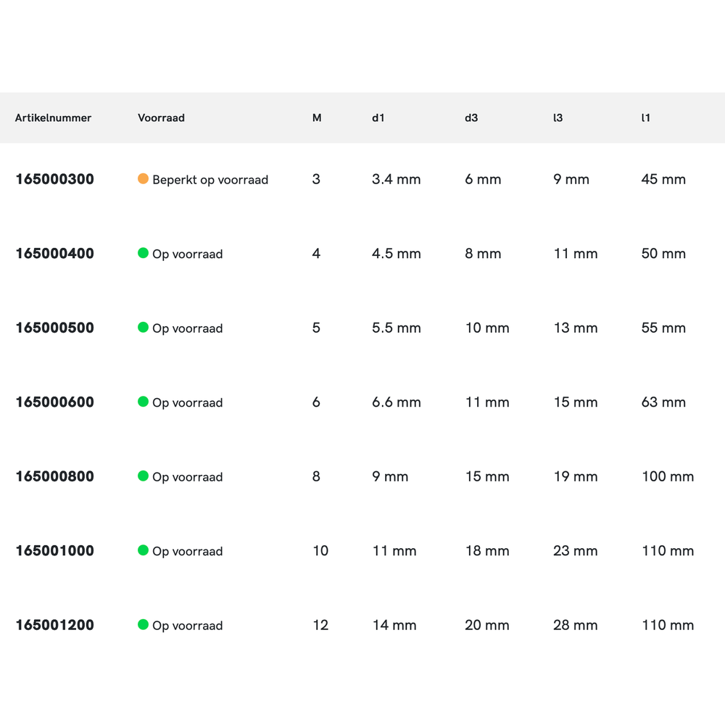Click the 100 mm l1 value
The image size is (725, 725).
click(x=667, y=476)
